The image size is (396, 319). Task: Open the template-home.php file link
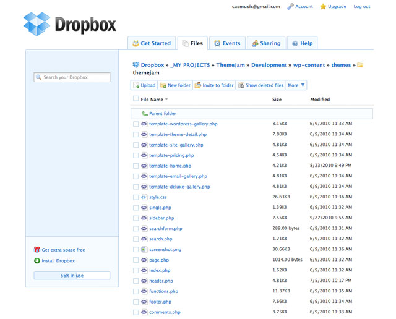(170, 166)
